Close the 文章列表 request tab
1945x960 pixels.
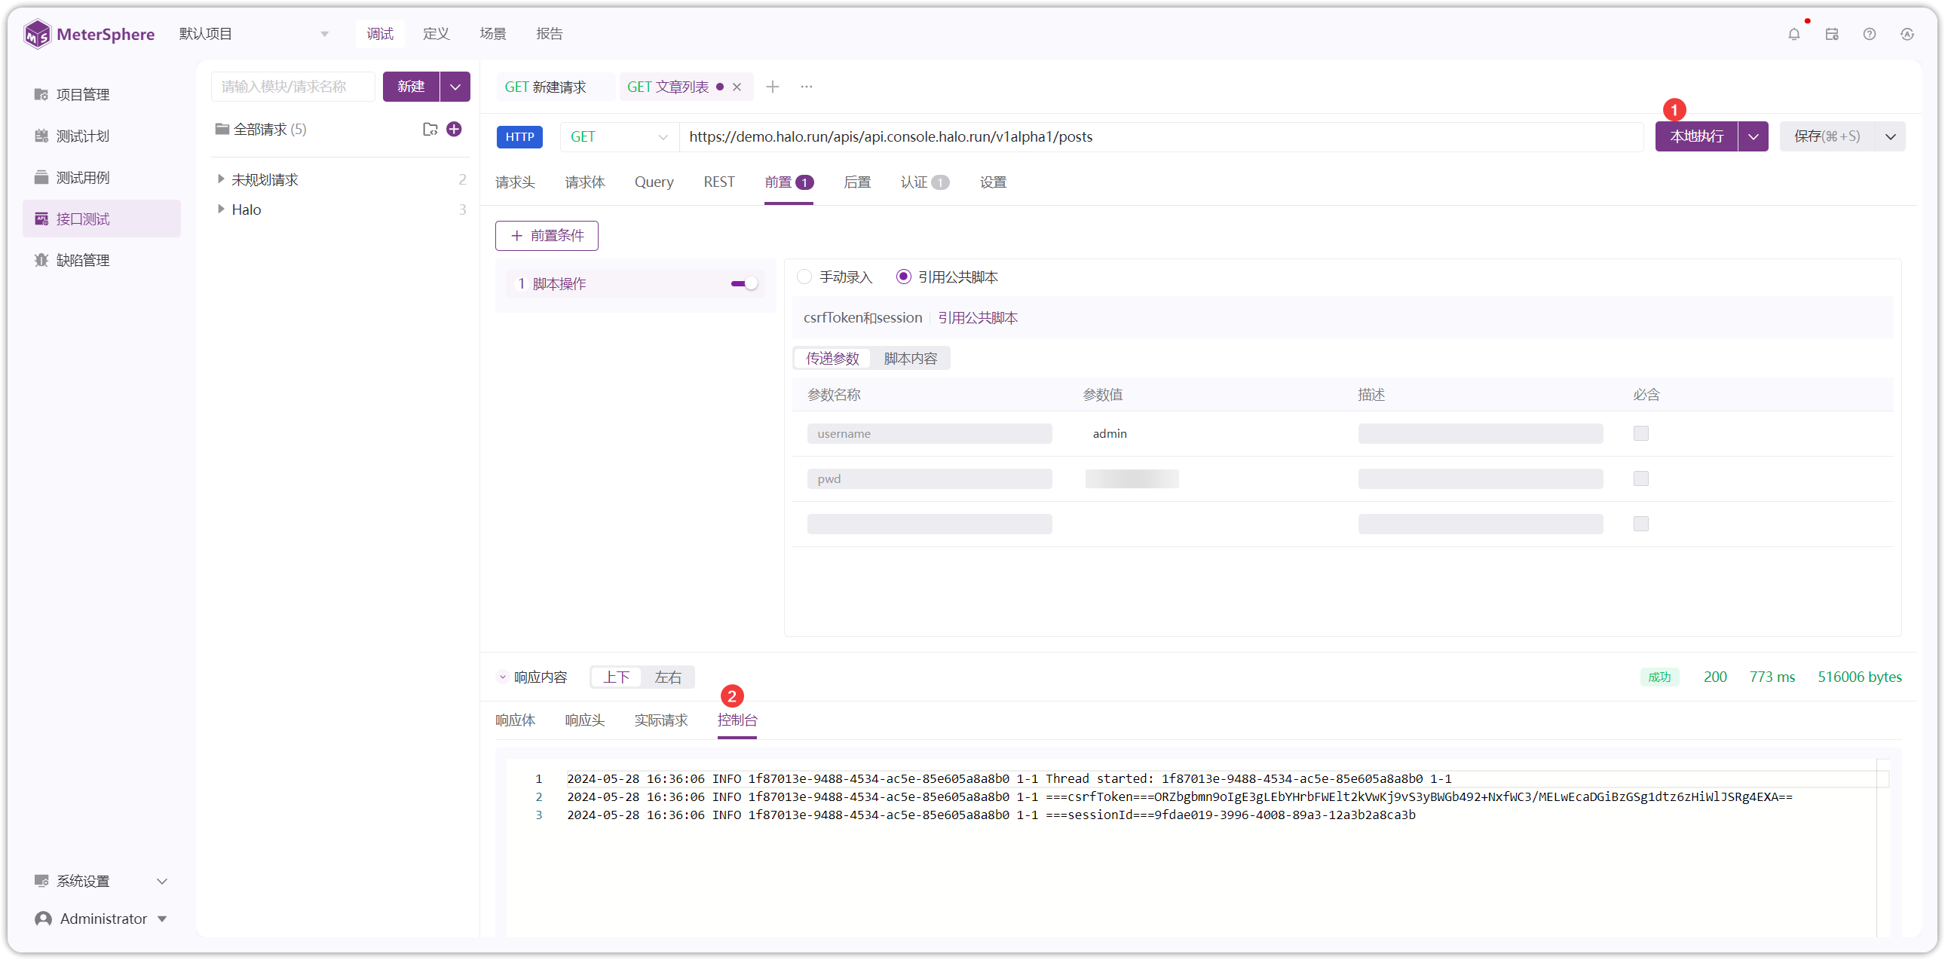(737, 87)
